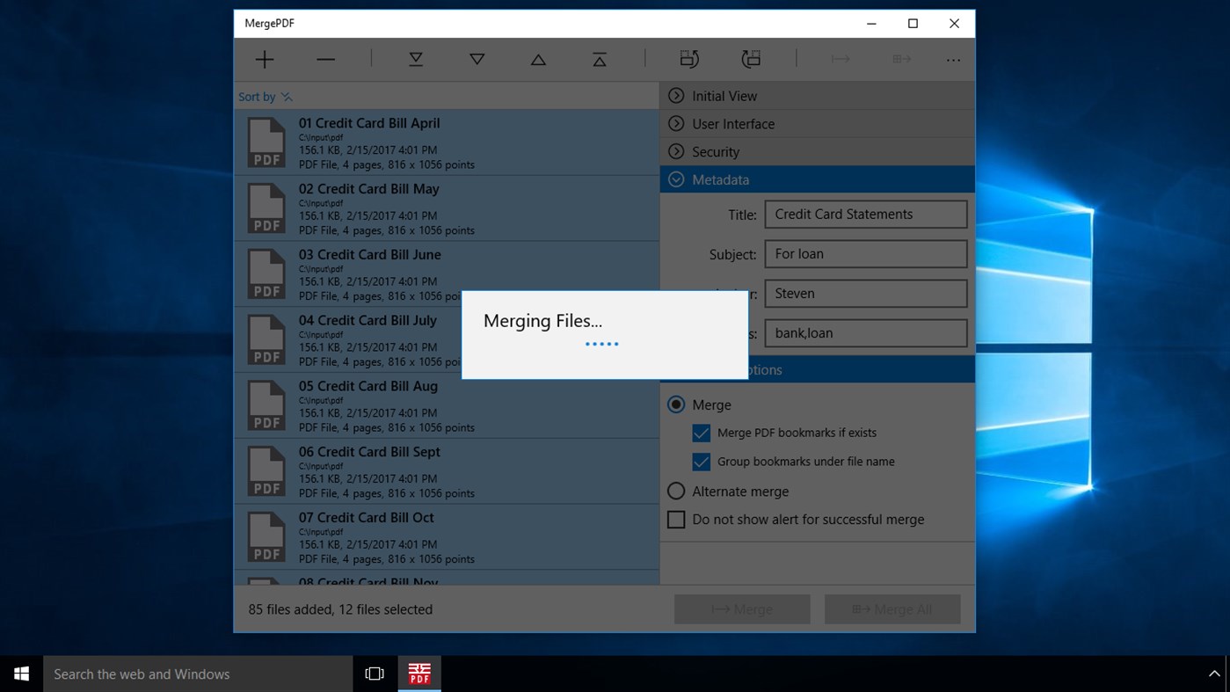Disable Group bookmarks under file name
The height and width of the screenshot is (692, 1230).
[x=701, y=462]
